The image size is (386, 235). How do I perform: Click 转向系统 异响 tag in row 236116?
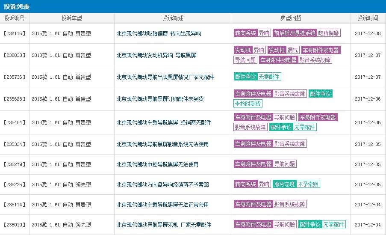[252, 33]
